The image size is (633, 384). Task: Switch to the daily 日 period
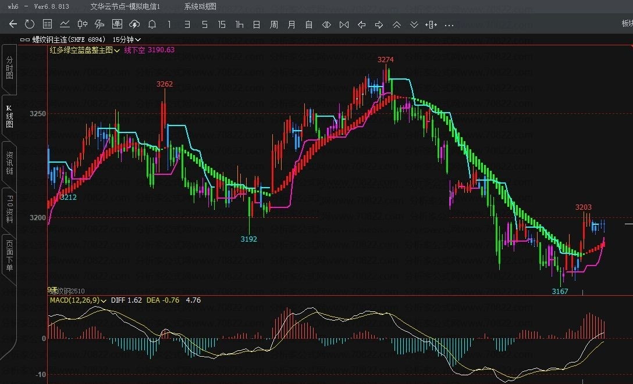[257, 24]
